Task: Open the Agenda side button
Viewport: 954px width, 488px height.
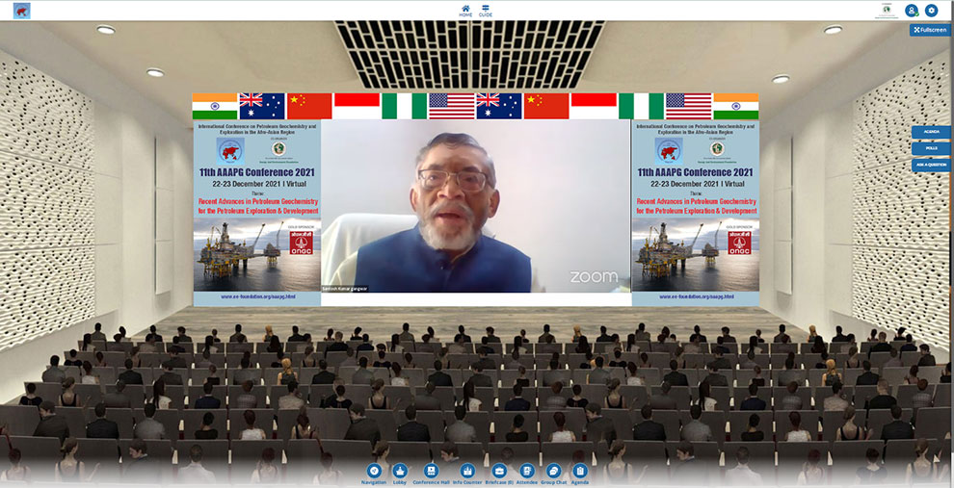Action: click(930, 132)
